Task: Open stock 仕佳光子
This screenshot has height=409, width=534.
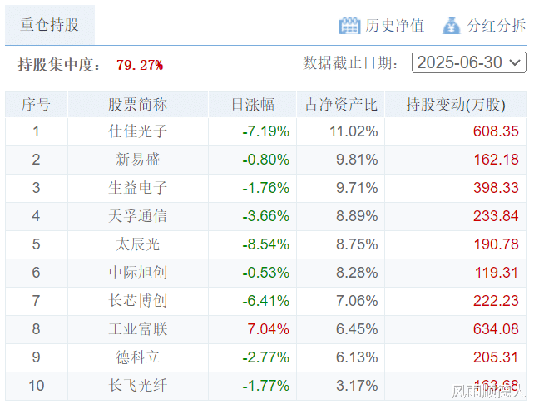Action: (x=138, y=131)
